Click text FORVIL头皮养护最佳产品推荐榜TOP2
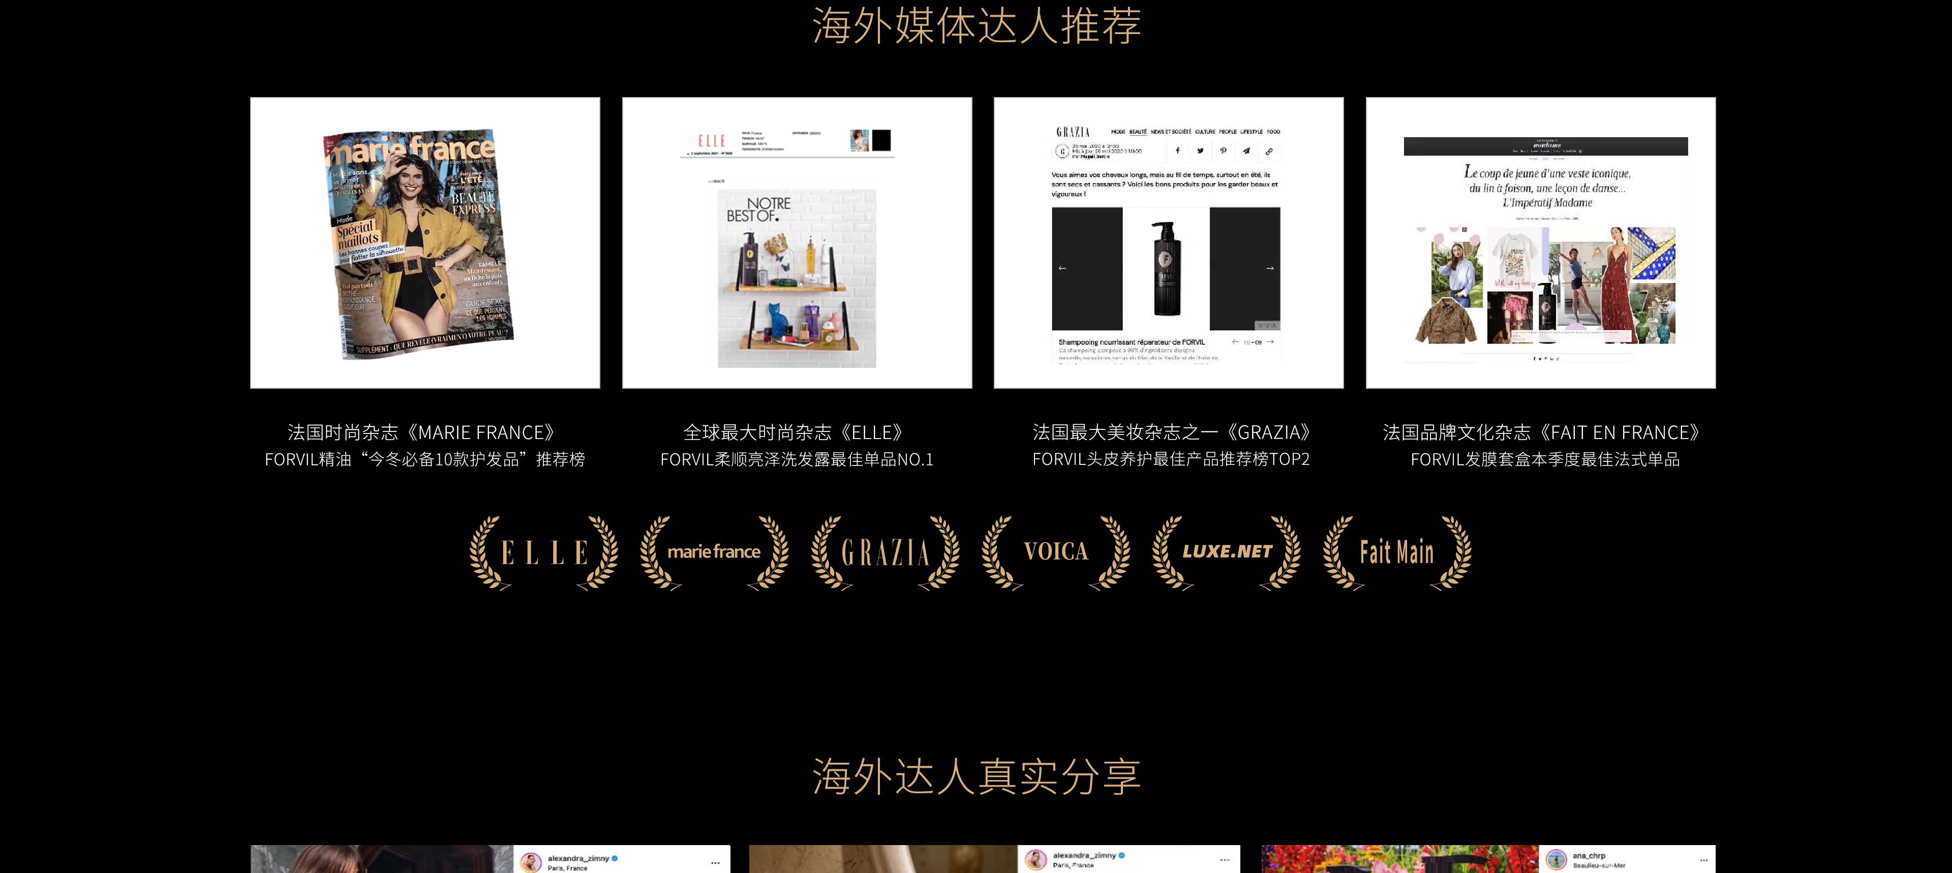 (x=1172, y=459)
